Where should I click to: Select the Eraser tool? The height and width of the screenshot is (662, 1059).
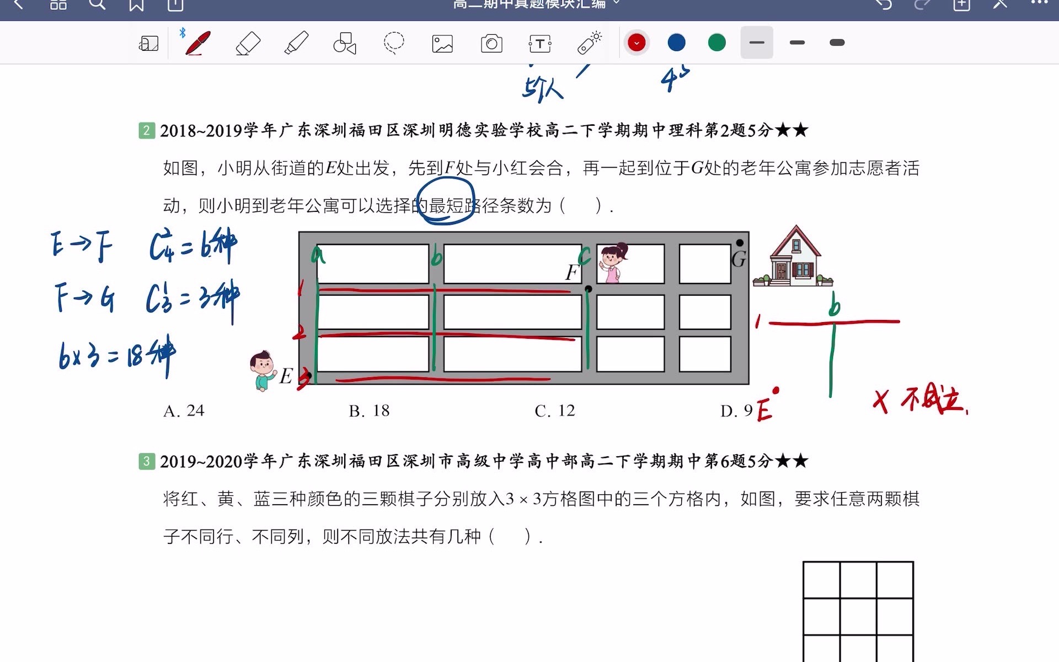coord(248,43)
